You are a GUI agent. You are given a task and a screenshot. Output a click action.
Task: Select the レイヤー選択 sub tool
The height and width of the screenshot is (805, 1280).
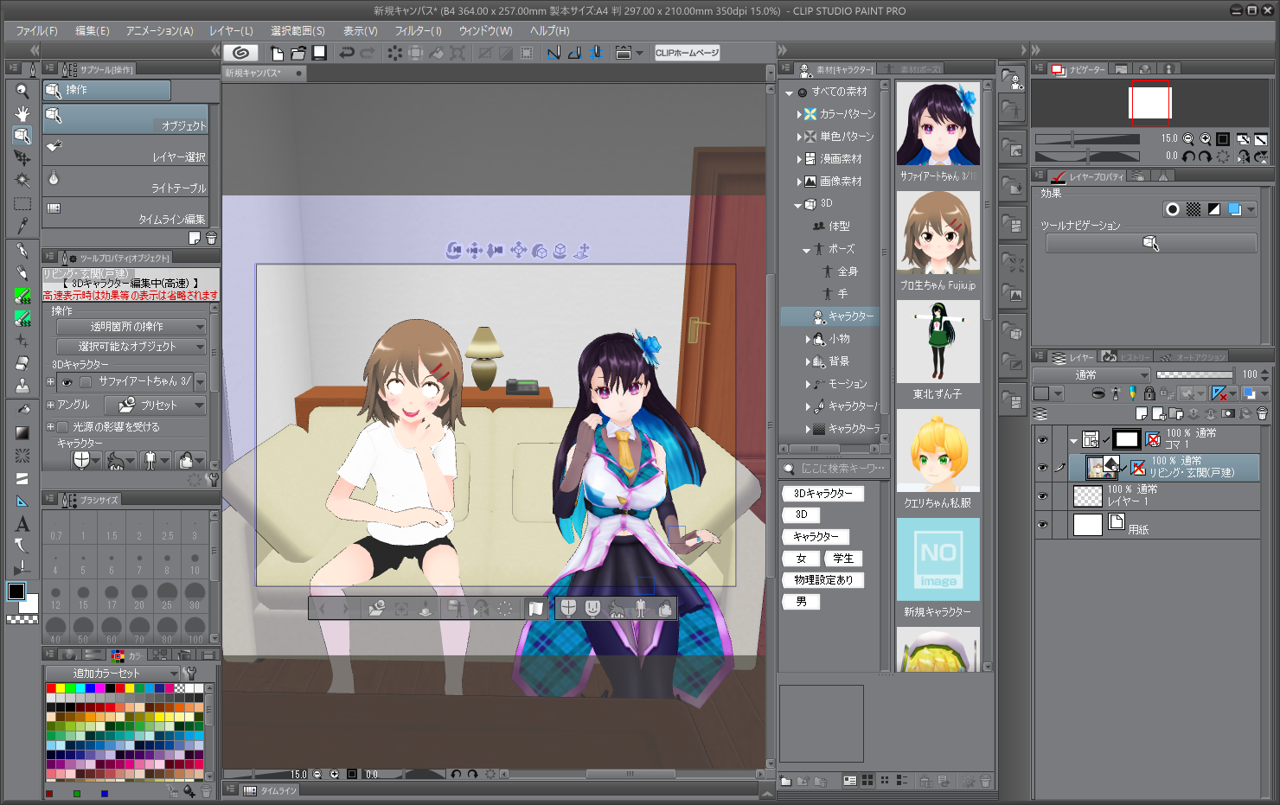(x=125, y=151)
